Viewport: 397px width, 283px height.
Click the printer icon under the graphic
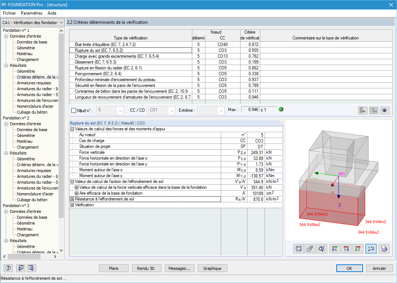[384, 249]
